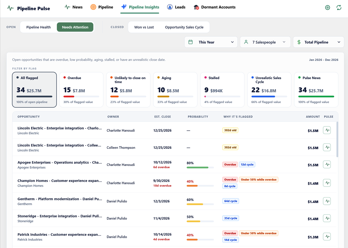Open Pulse news for Apogee Enterprises row
348x248 pixels.
coord(327,164)
